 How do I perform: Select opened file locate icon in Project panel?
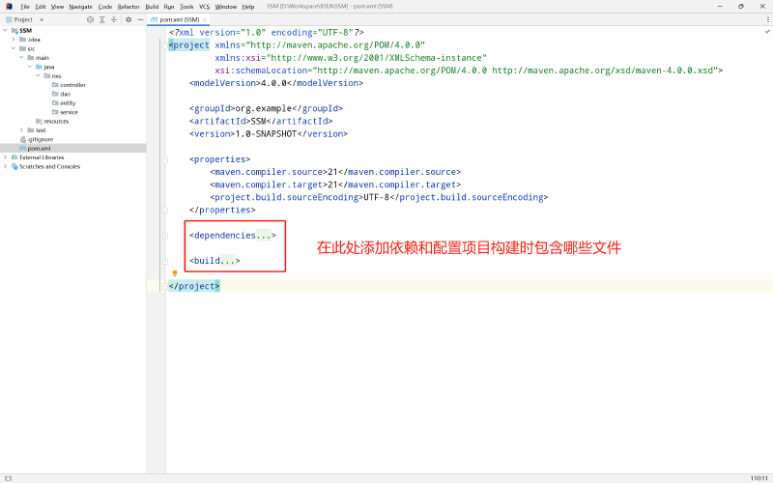point(90,19)
